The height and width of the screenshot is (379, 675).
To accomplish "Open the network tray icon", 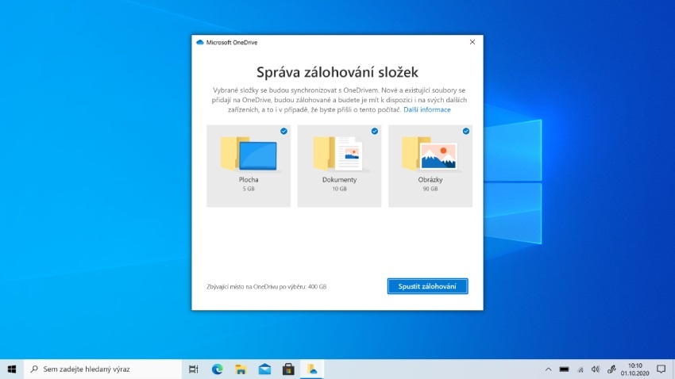I will click(580, 369).
